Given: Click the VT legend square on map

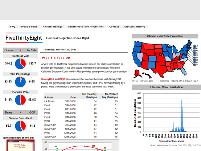Looking at the screenshot, I should [x=194, y=46].
